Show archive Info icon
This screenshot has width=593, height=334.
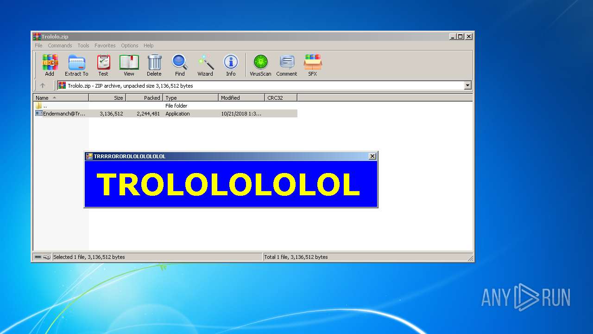pos(231,65)
